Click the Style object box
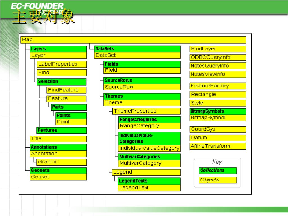The height and width of the screenshot is (216, 288). 218,103
